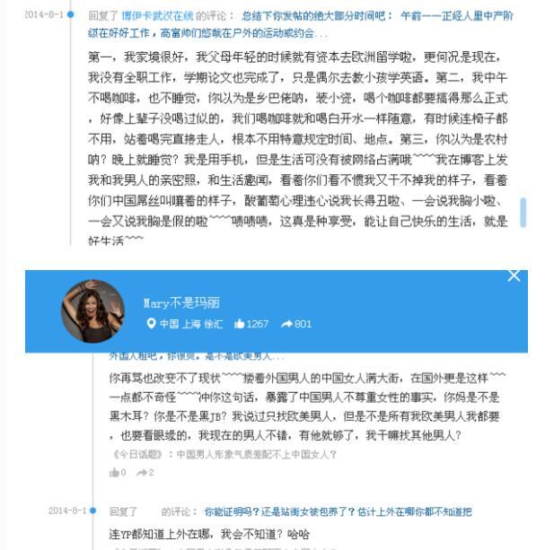Click the username Mary不是玛丽
This screenshot has width=545, height=550.
pyautogui.click(x=181, y=303)
